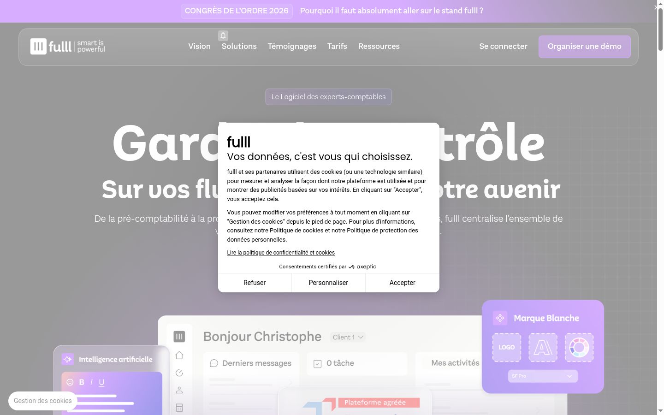Click the fulll logo in the cookie dialog
The image size is (664, 415).
click(x=239, y=142)
